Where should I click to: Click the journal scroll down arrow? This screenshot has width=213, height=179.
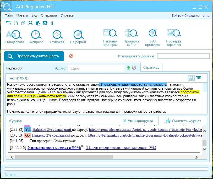204,149
